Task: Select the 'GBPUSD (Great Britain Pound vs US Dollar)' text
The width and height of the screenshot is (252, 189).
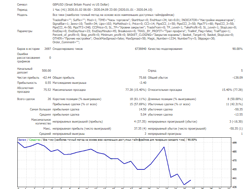Action: (81, 4)
